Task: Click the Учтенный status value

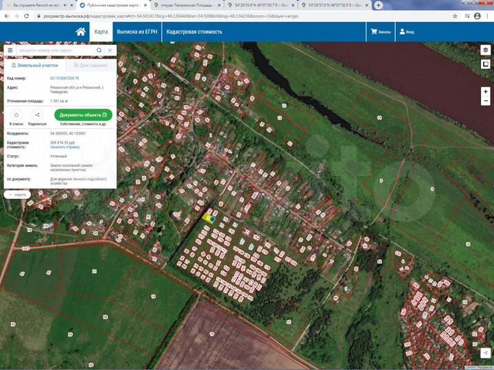Action: pos(58,157)
